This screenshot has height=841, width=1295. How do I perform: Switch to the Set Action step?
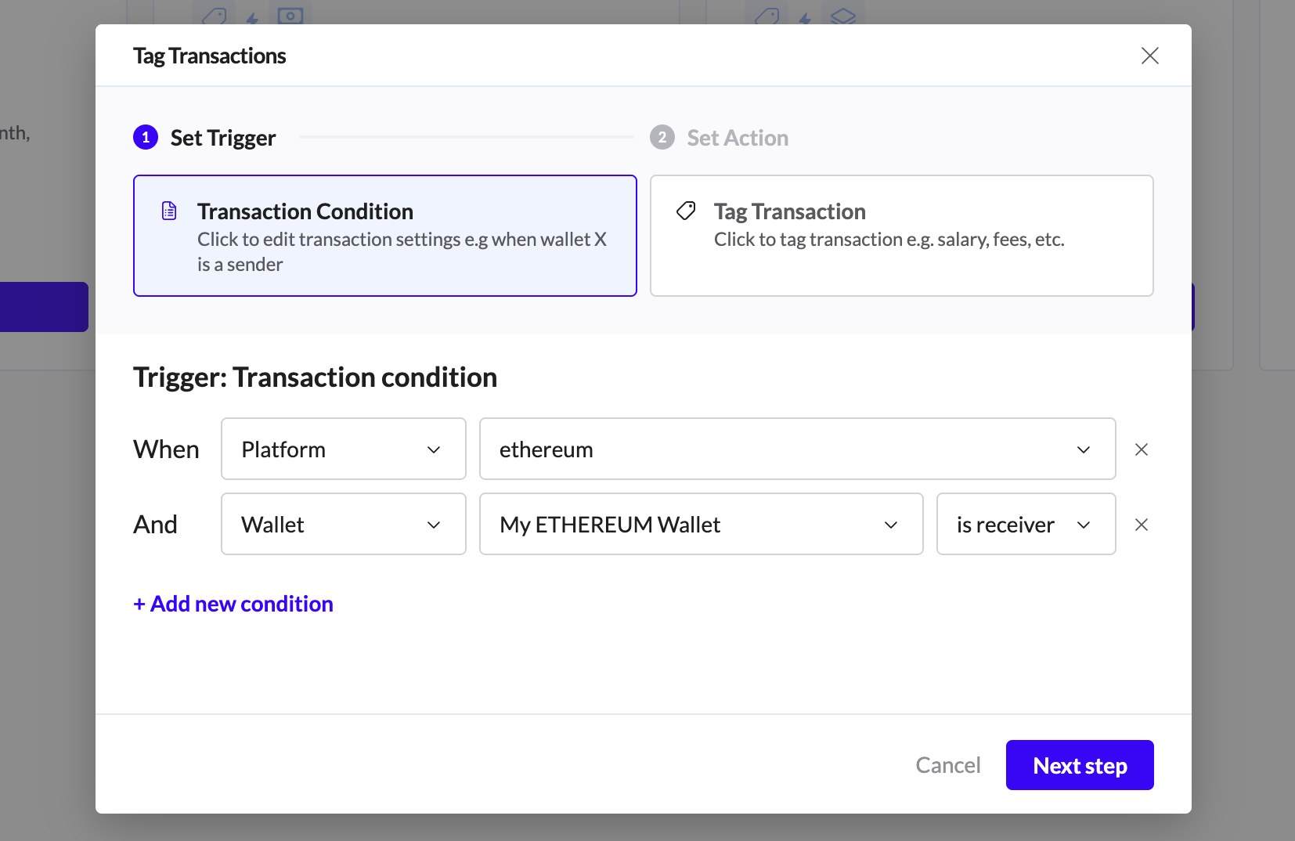(738, 138)
